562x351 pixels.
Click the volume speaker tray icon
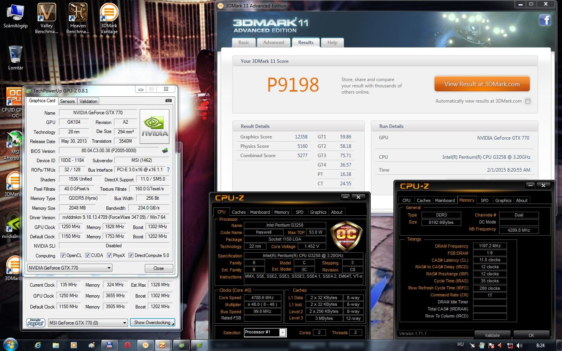519,346
